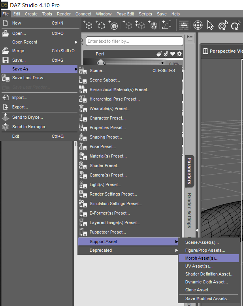Open the Edit menu
The height and width of the screenshot is (306, 243).
tap(17, 14)
